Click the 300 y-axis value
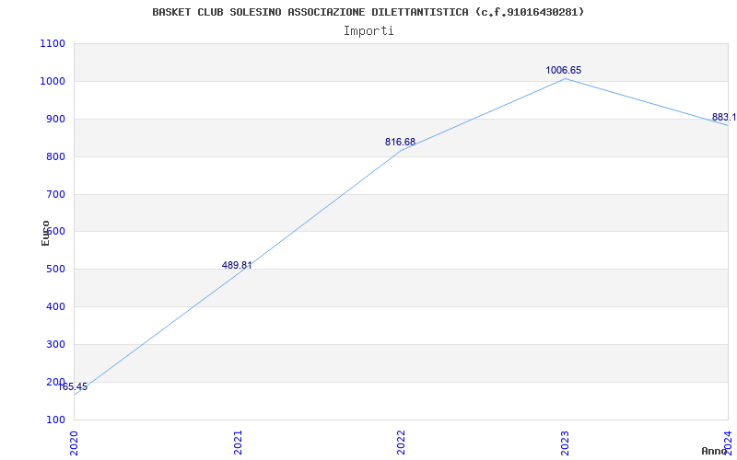 [x=55, y=344]
